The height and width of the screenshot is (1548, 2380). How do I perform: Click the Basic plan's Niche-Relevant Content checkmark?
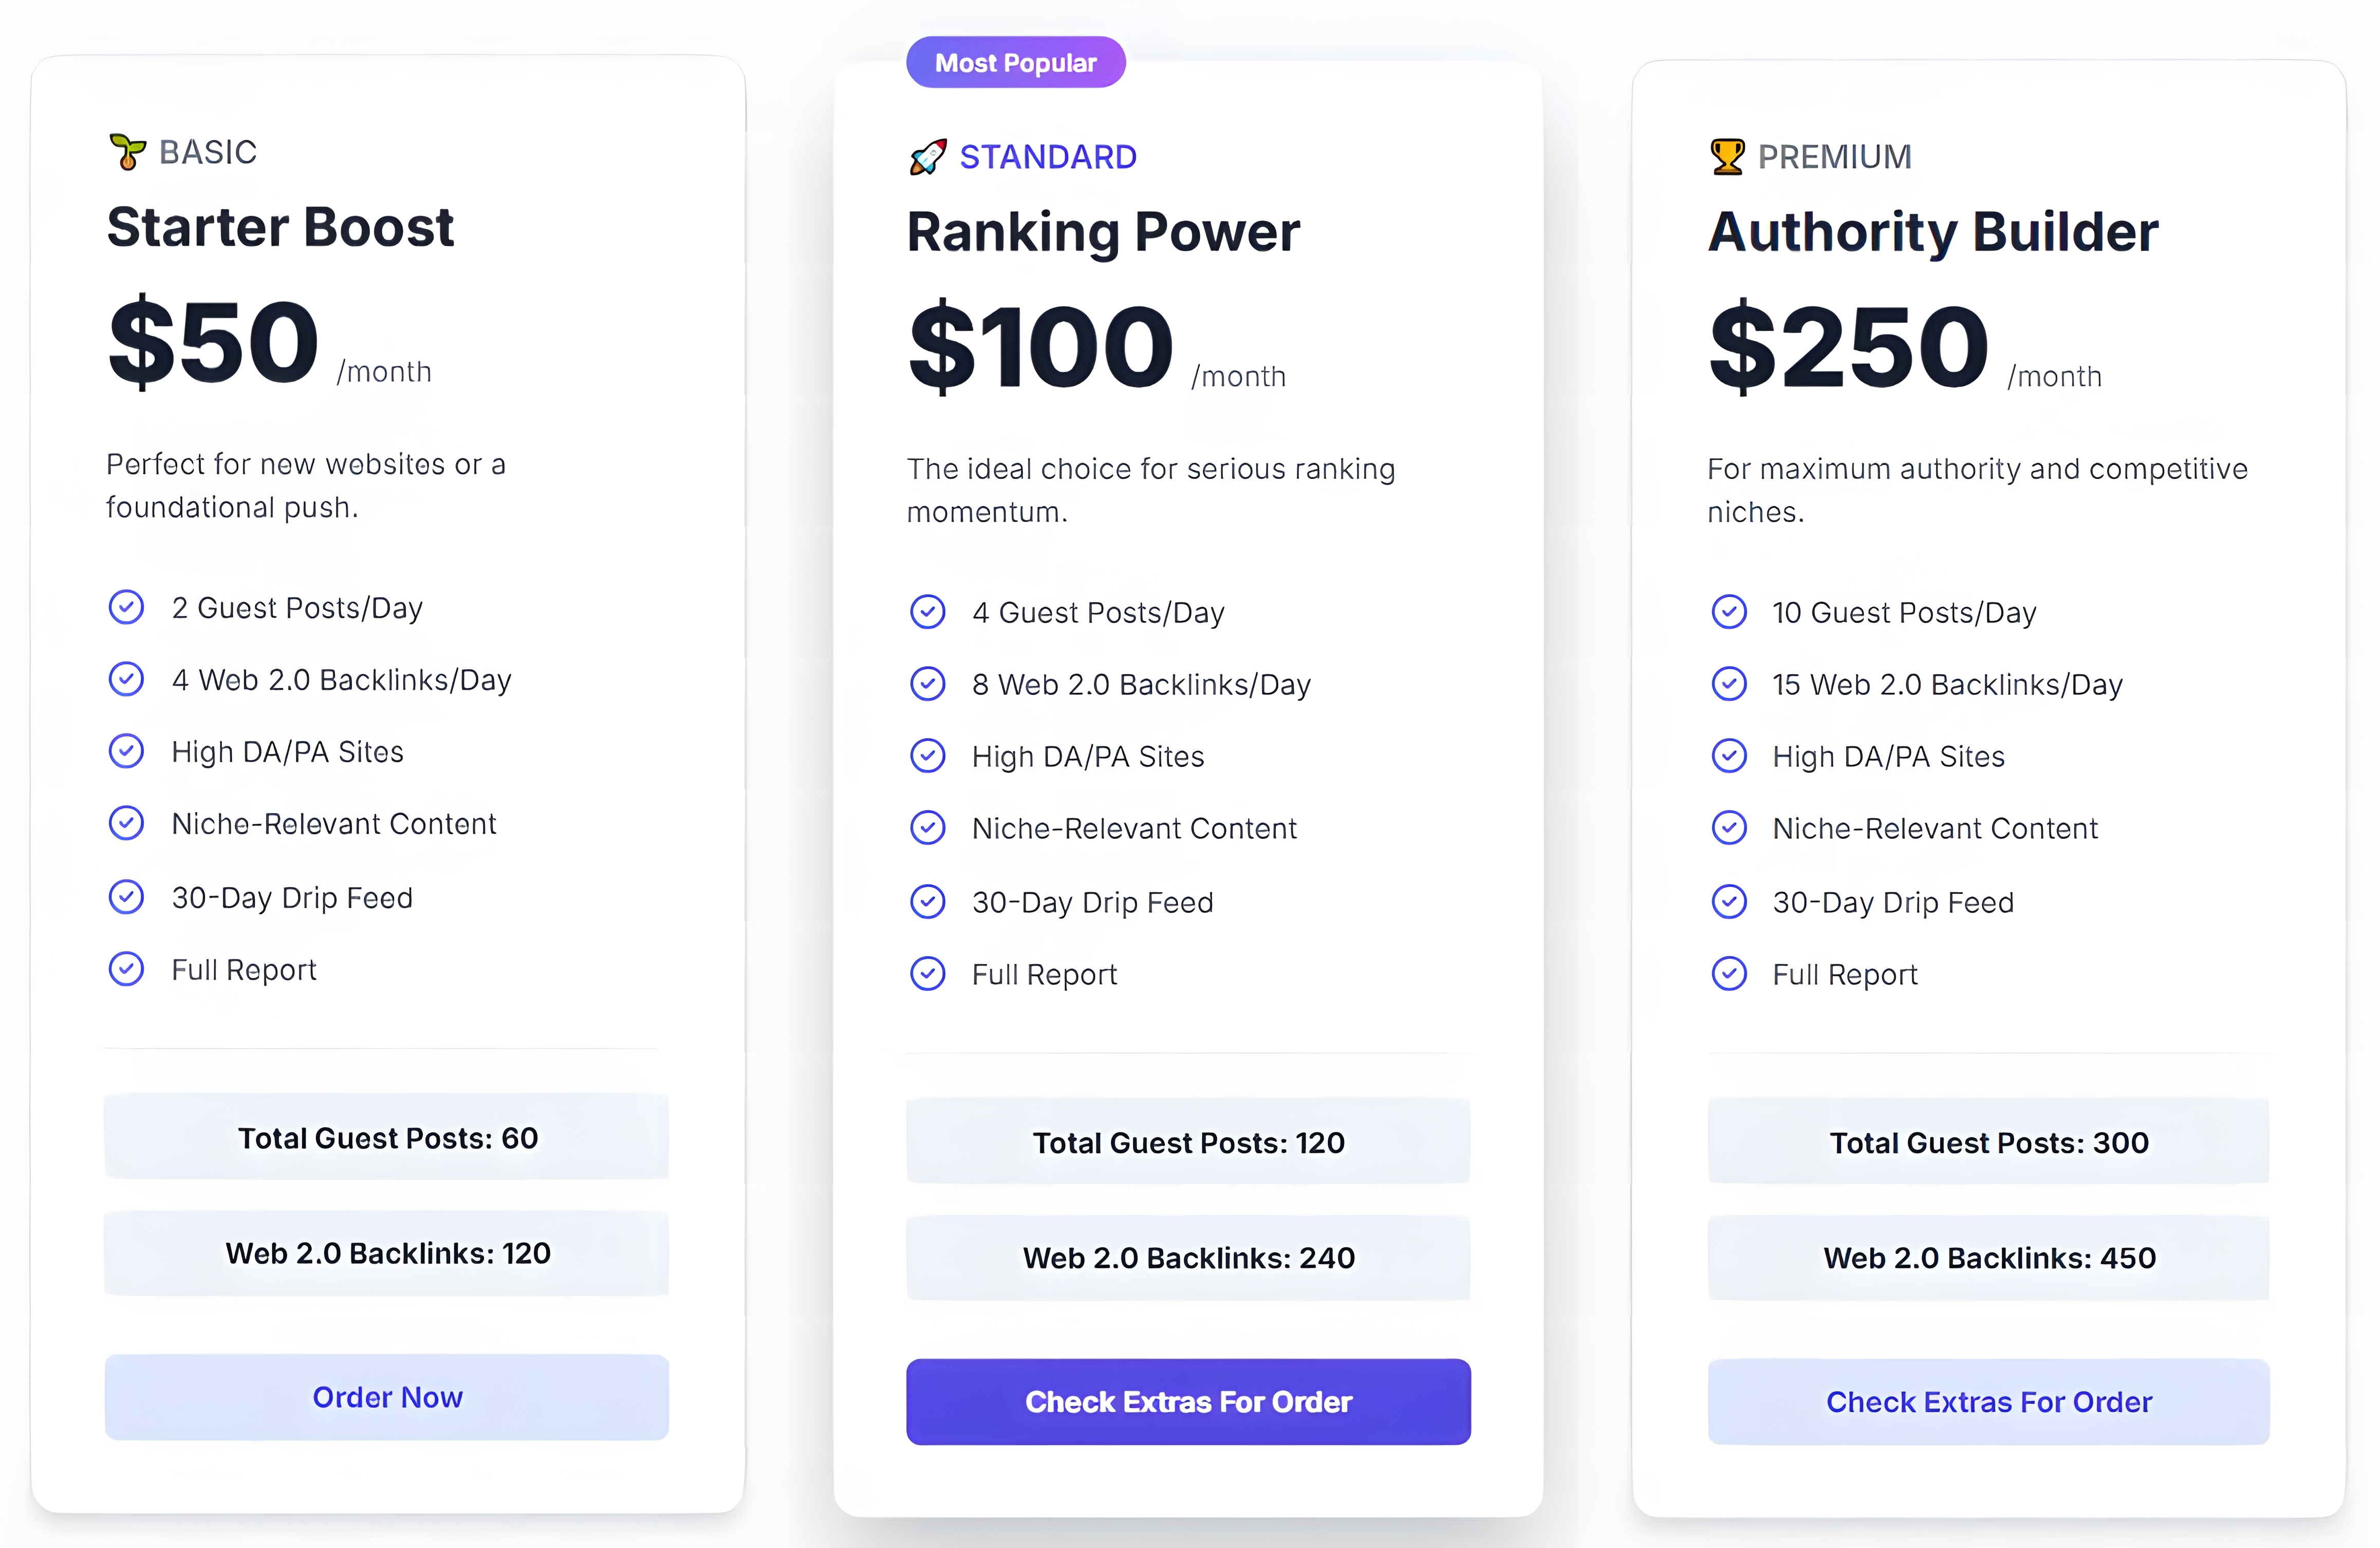pos(126,823)
